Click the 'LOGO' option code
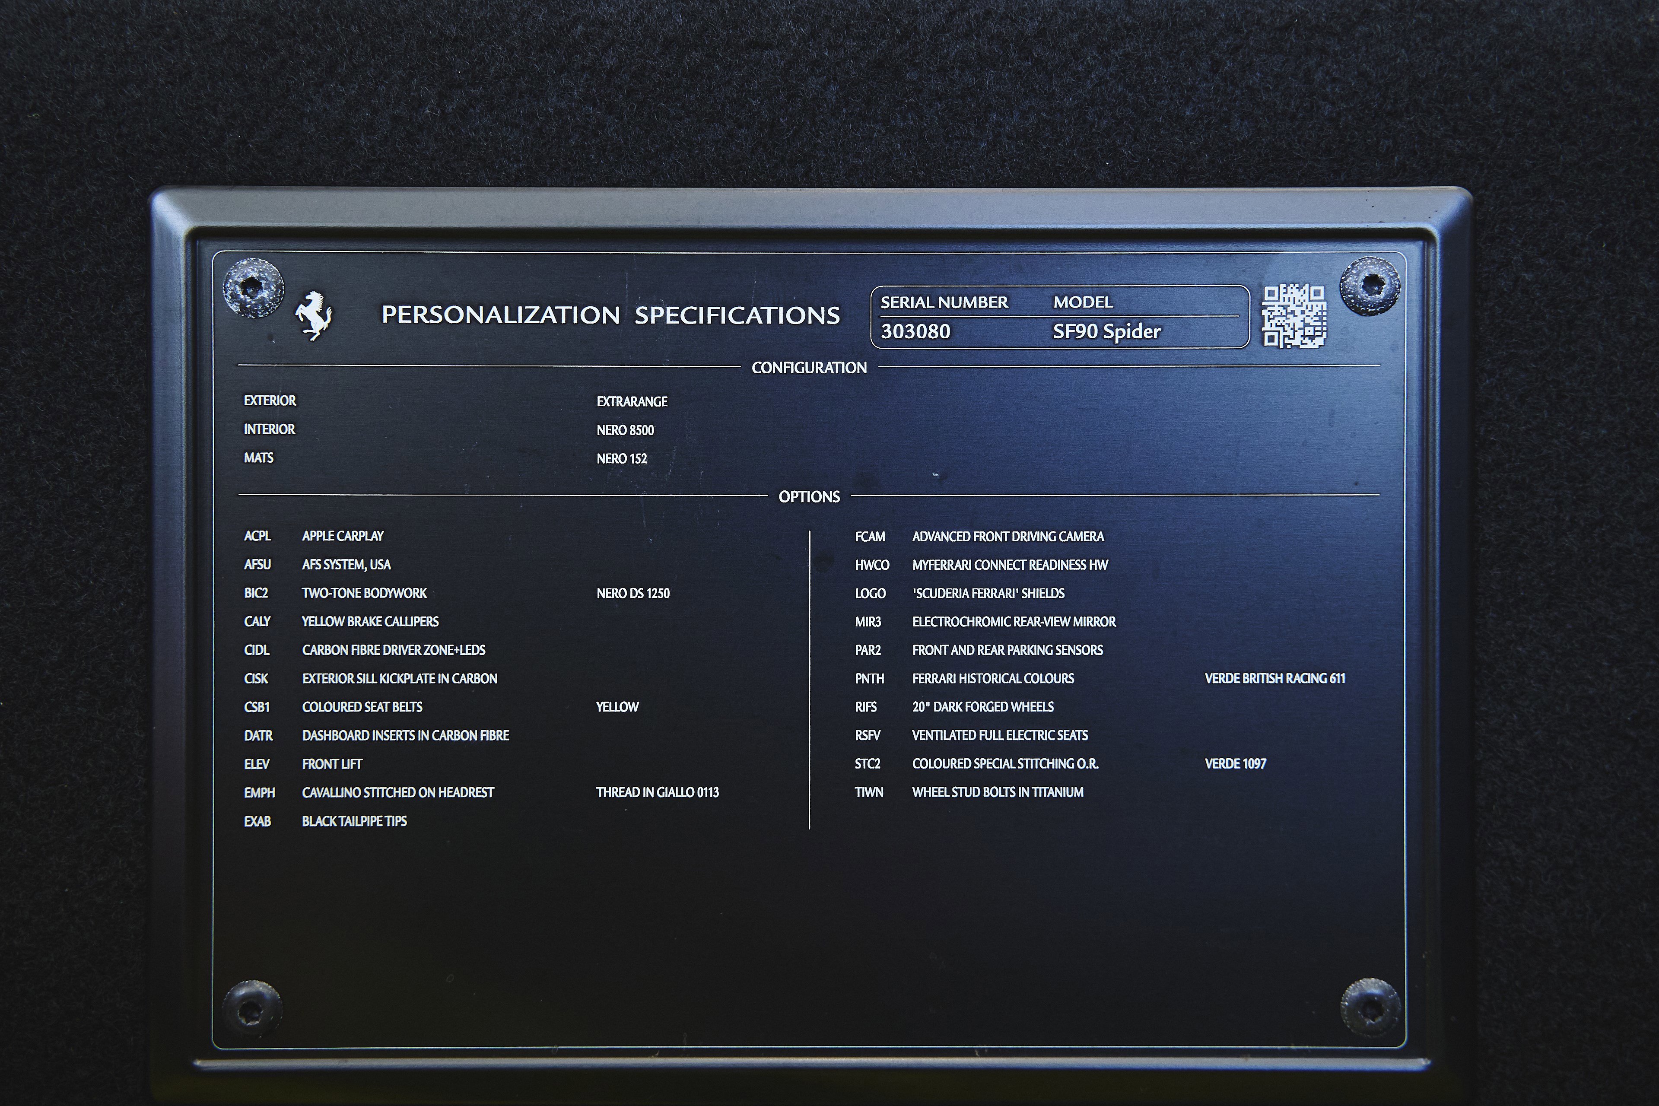1659x1106 pixels. [x=871, y=593]
